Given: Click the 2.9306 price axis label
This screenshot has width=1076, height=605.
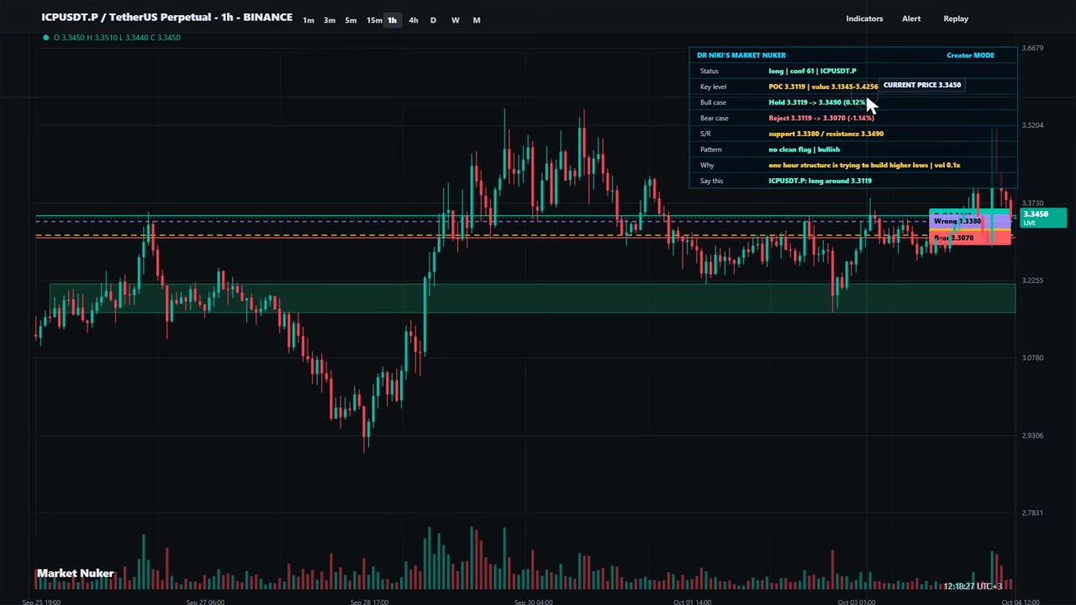Looking at the screenshot, I should [x=1032, y=435].
